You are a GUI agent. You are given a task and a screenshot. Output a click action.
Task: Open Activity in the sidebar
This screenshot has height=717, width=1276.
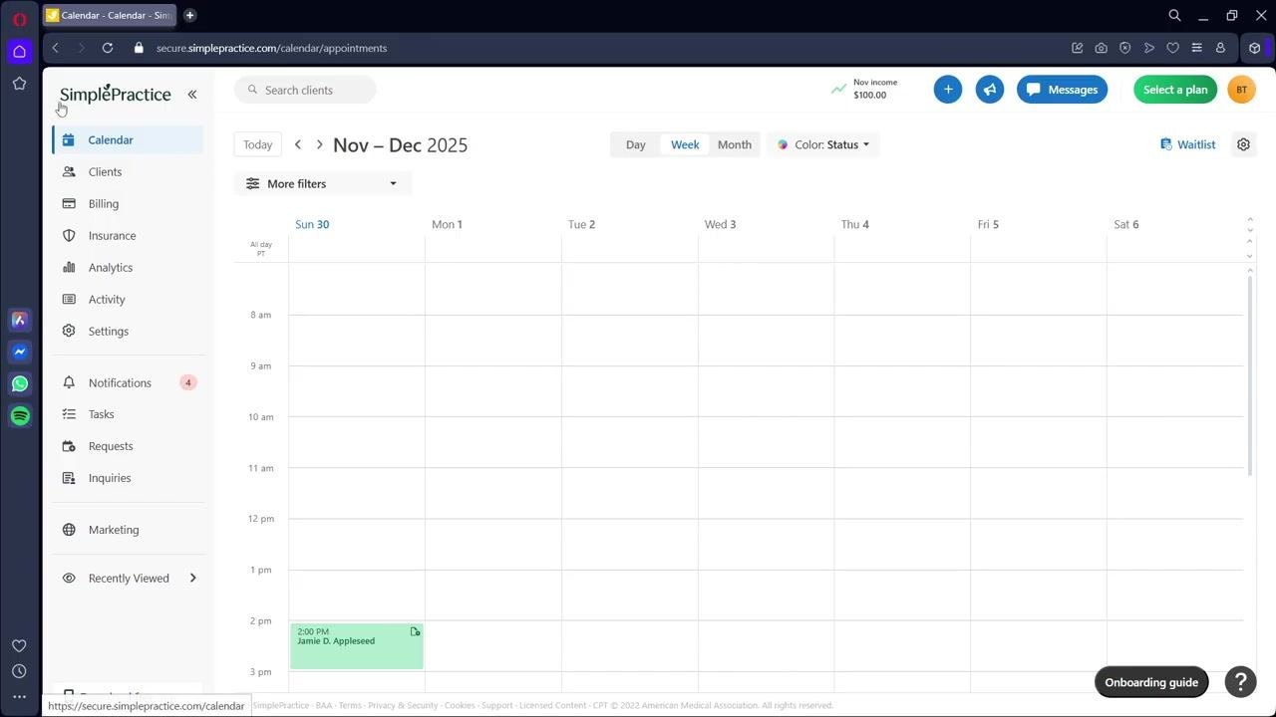[x=128, y=299]
